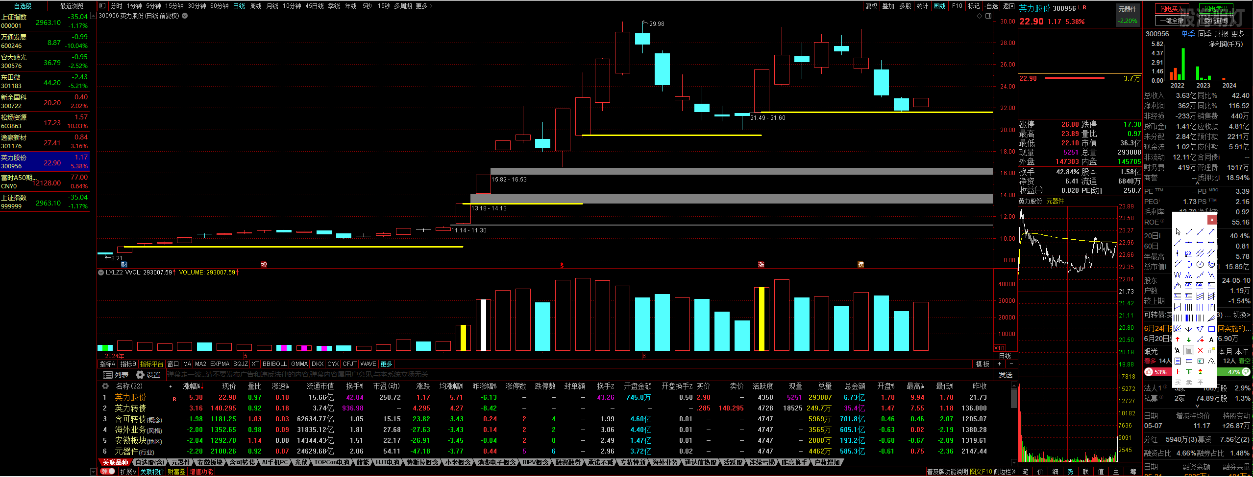1253x477 pixels.
Task: Open chart title dropdown next to 英力股份(日线 前复权)
Action: (x=185, y=16)
